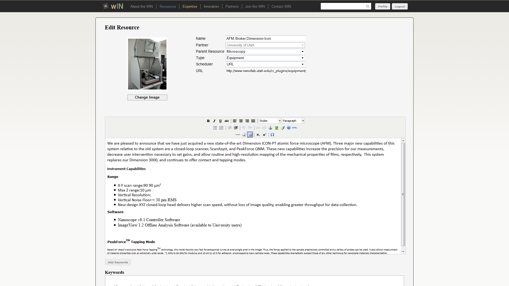Viewport: 509px width, 286px height.
Task: Click the Name field with AFM, Bruker Dimension Icon
Action: tap(266, 39)
